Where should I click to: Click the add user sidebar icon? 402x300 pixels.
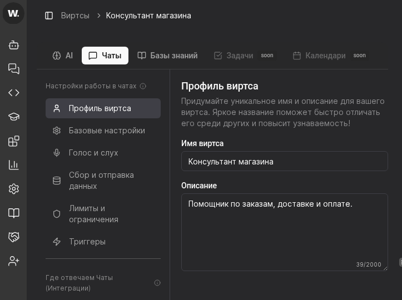[13, 261]
